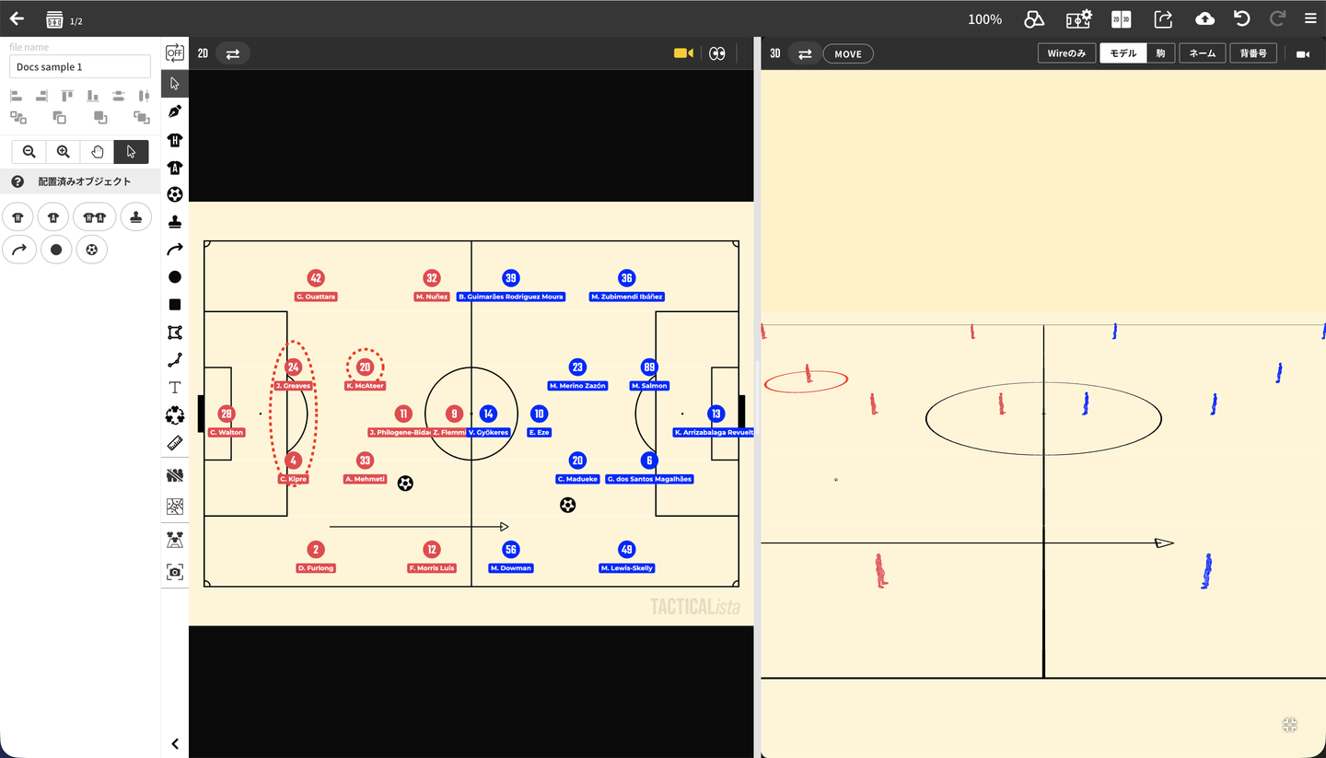Select the connected line path tool

click(175, 360)
